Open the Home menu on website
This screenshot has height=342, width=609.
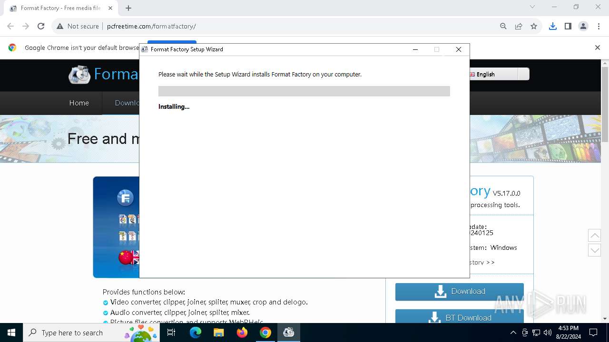pyautogui.click(x=79, y=103)
